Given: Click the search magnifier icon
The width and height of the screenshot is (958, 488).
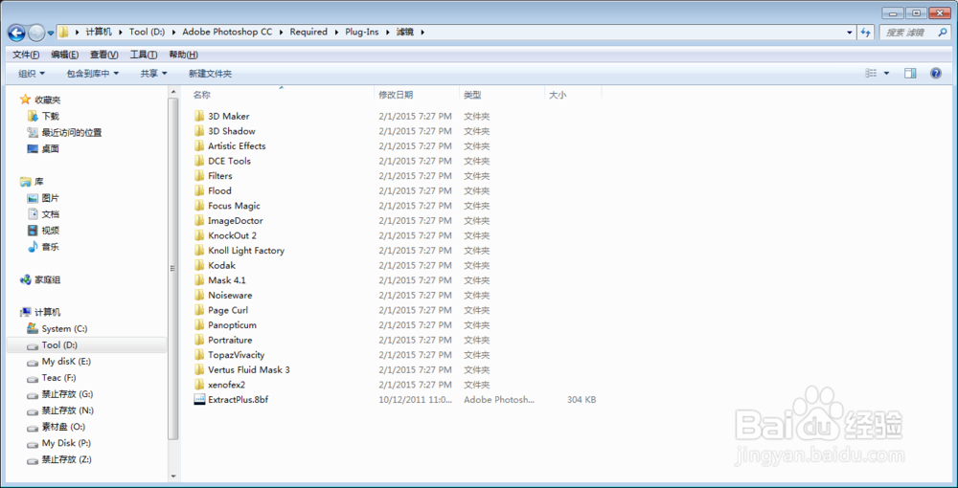Looking at the screenshot, I should (944, 33).
